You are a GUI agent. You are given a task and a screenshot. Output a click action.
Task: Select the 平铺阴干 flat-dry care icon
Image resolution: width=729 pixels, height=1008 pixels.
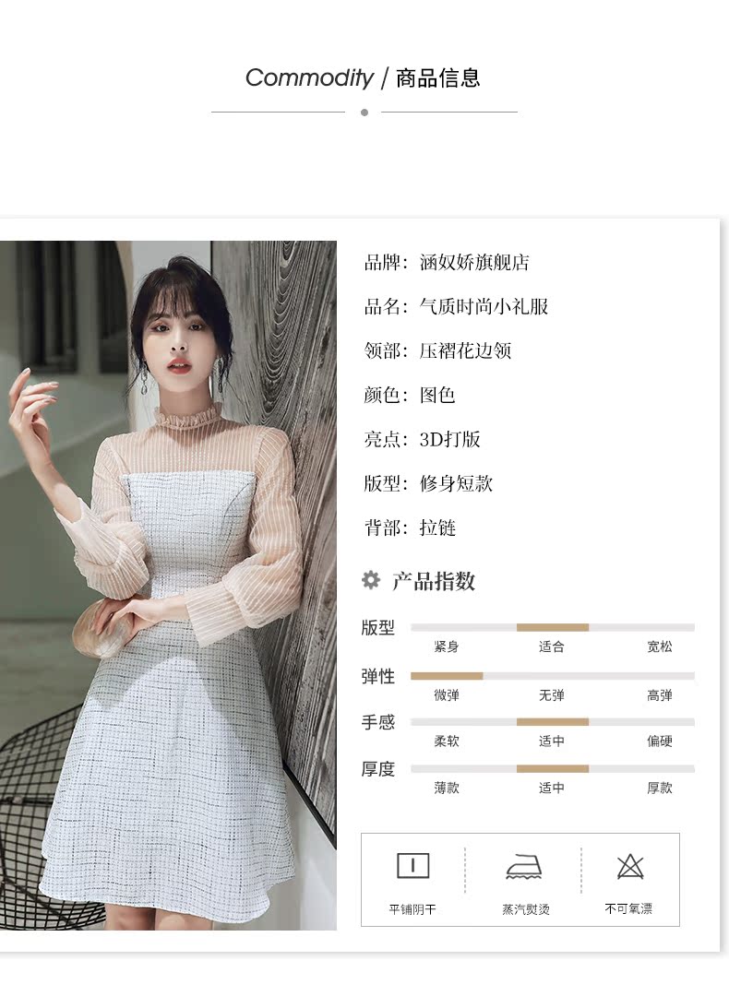click(x=412, y=865)
